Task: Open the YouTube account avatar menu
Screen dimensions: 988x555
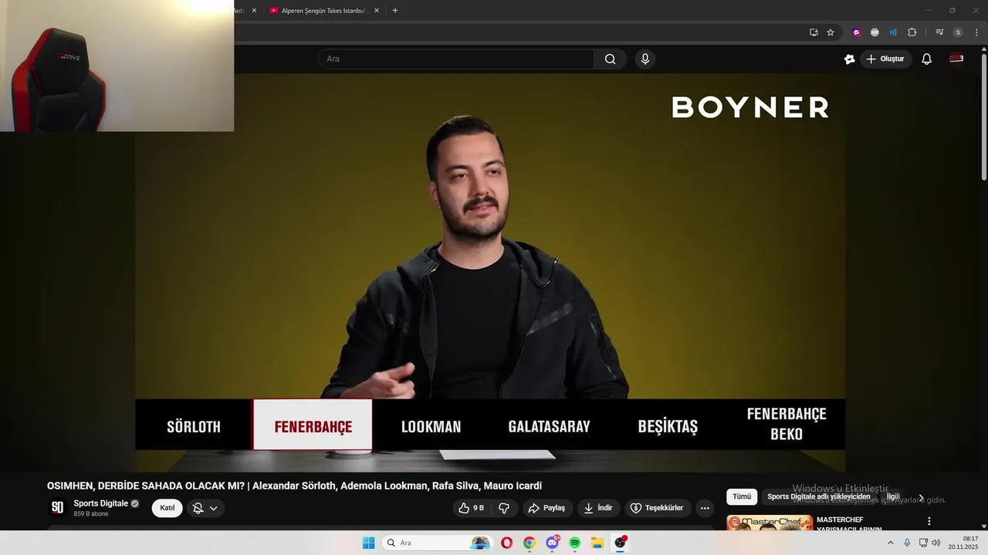Action: (956, 59)
